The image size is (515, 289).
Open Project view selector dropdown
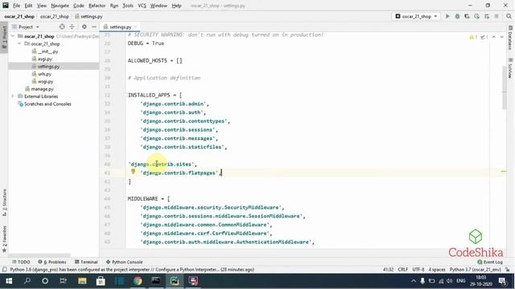click(x=26, y=26)
